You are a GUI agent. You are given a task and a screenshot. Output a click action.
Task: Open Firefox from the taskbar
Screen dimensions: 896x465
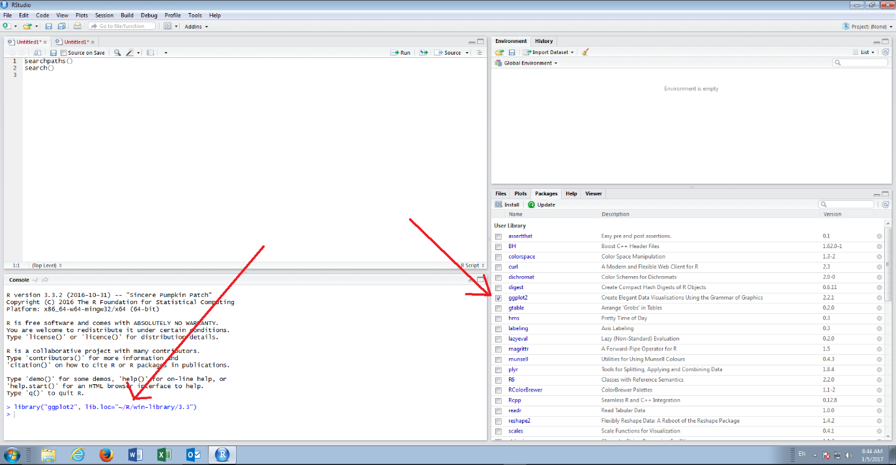click(107, 455)
